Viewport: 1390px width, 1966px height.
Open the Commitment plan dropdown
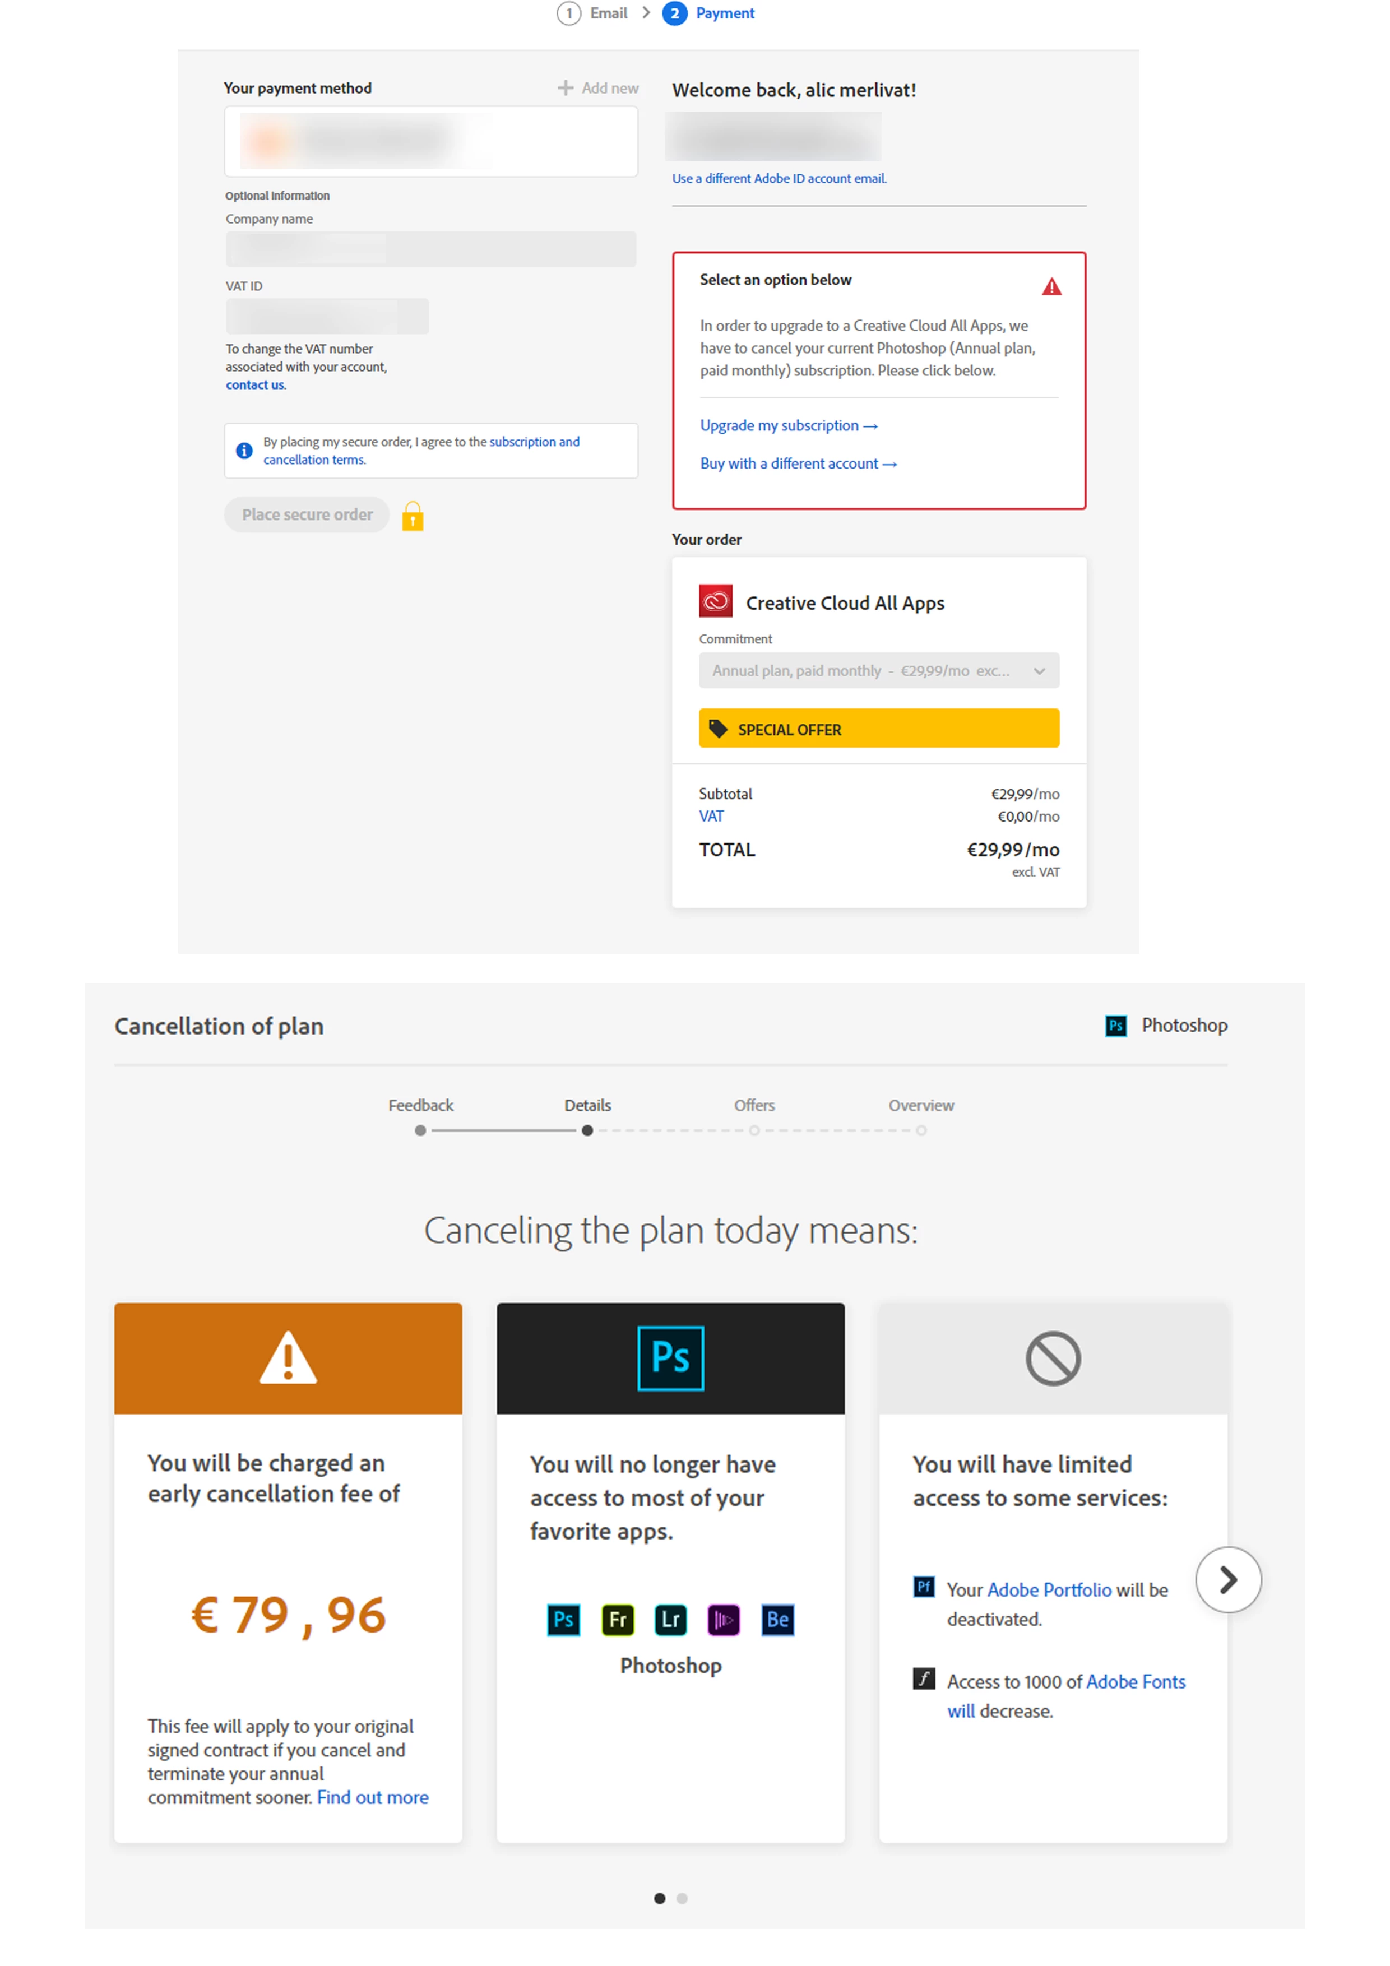click(x=879, y=670)
